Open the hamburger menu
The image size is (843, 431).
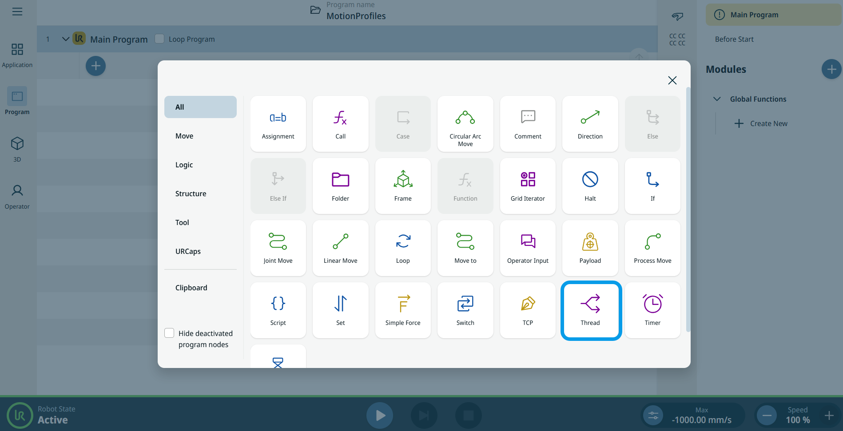(x=17, y=12)
